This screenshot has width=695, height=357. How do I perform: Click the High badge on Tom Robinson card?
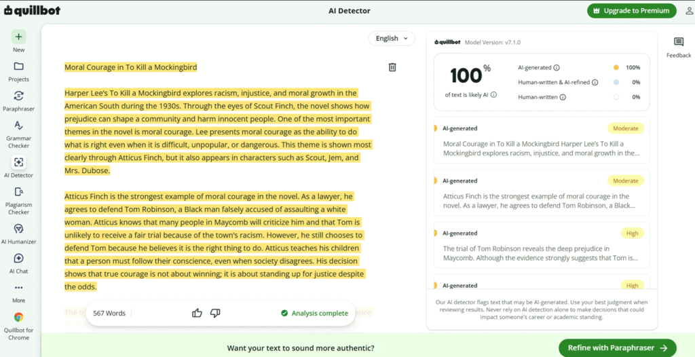tap(632, 233)
